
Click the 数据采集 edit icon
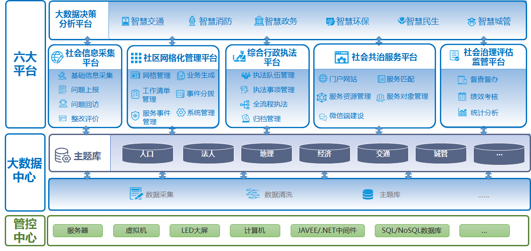coord(137,193)
